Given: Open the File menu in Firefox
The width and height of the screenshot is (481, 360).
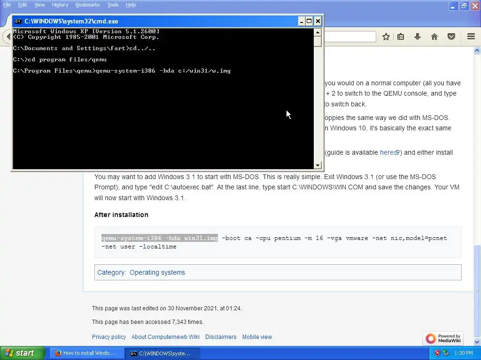Looking at the screenshot, I should (7, 5).
